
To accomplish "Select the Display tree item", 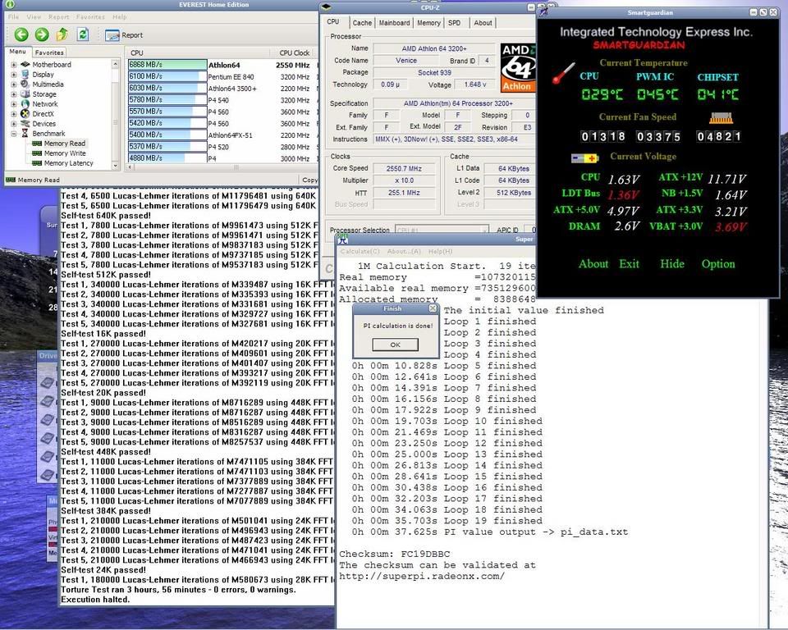I will click(x=43, y=75).
